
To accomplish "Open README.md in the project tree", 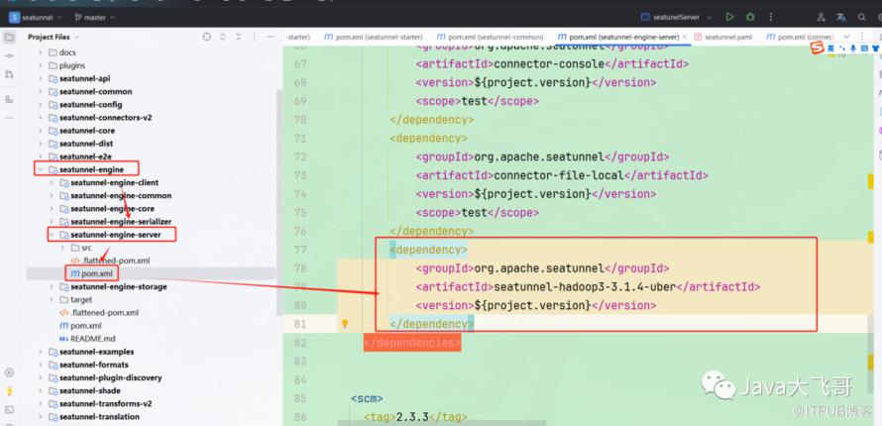I will tap(93, 338).
